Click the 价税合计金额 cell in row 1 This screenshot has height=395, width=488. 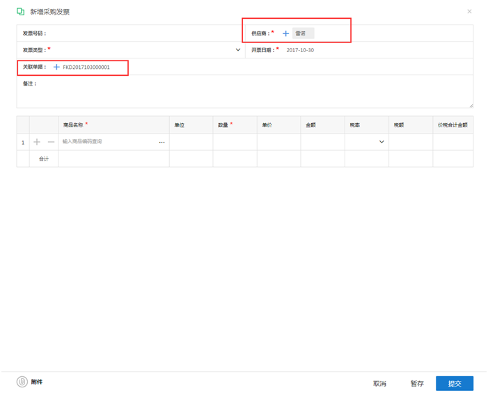point(452,142)
